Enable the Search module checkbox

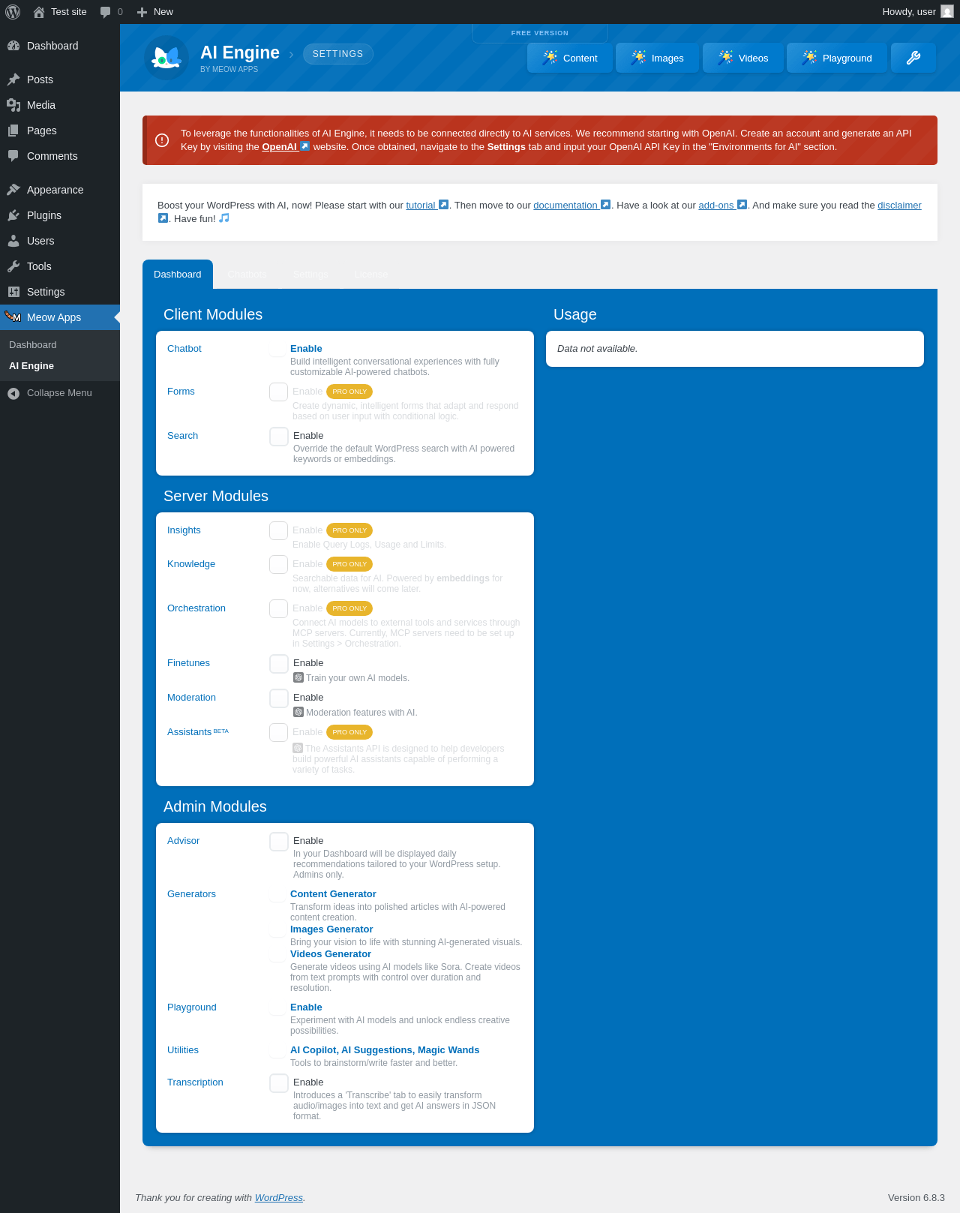click(x=279, y=437)
